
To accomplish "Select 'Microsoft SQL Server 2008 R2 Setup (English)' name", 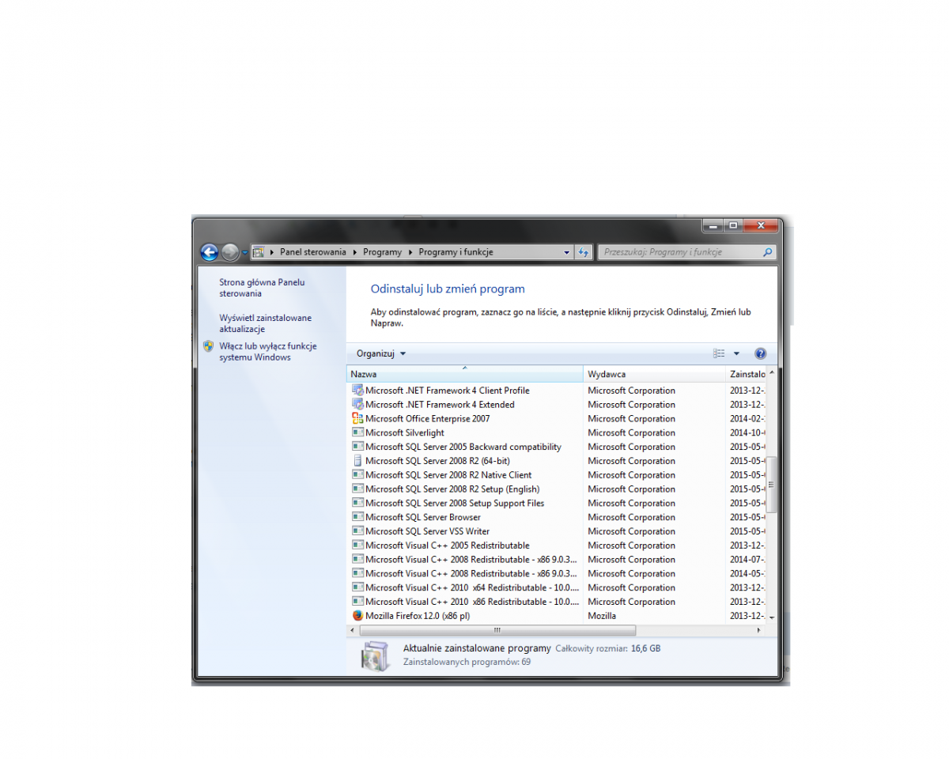I will coord(452,489).
